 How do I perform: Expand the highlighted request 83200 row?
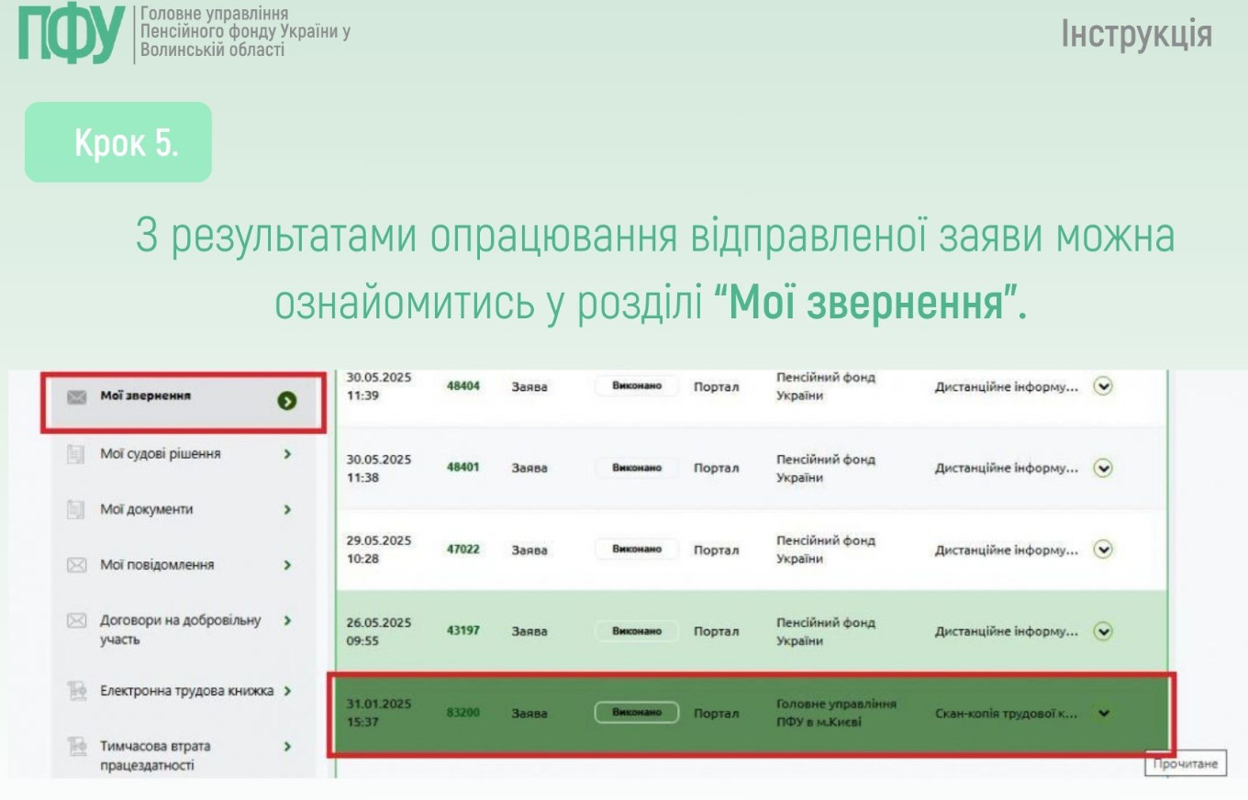[1103, 713]
